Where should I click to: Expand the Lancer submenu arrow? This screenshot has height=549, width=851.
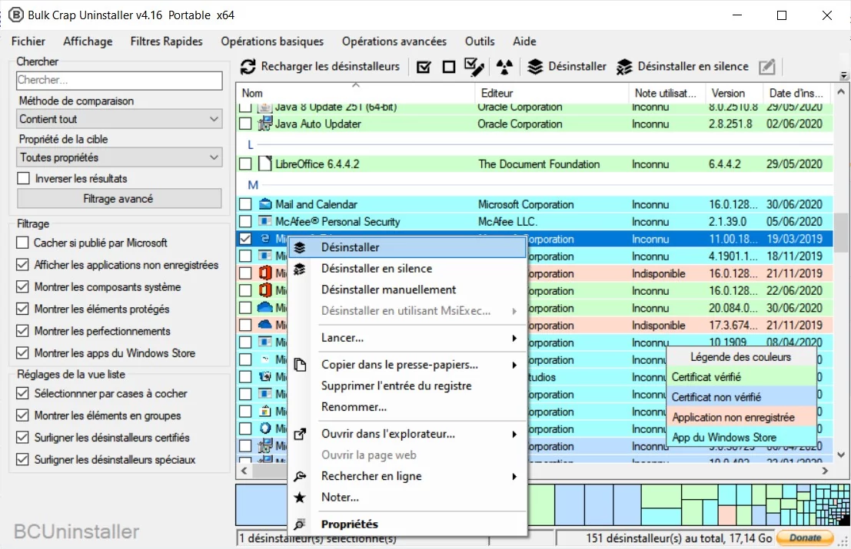point(514,338)
